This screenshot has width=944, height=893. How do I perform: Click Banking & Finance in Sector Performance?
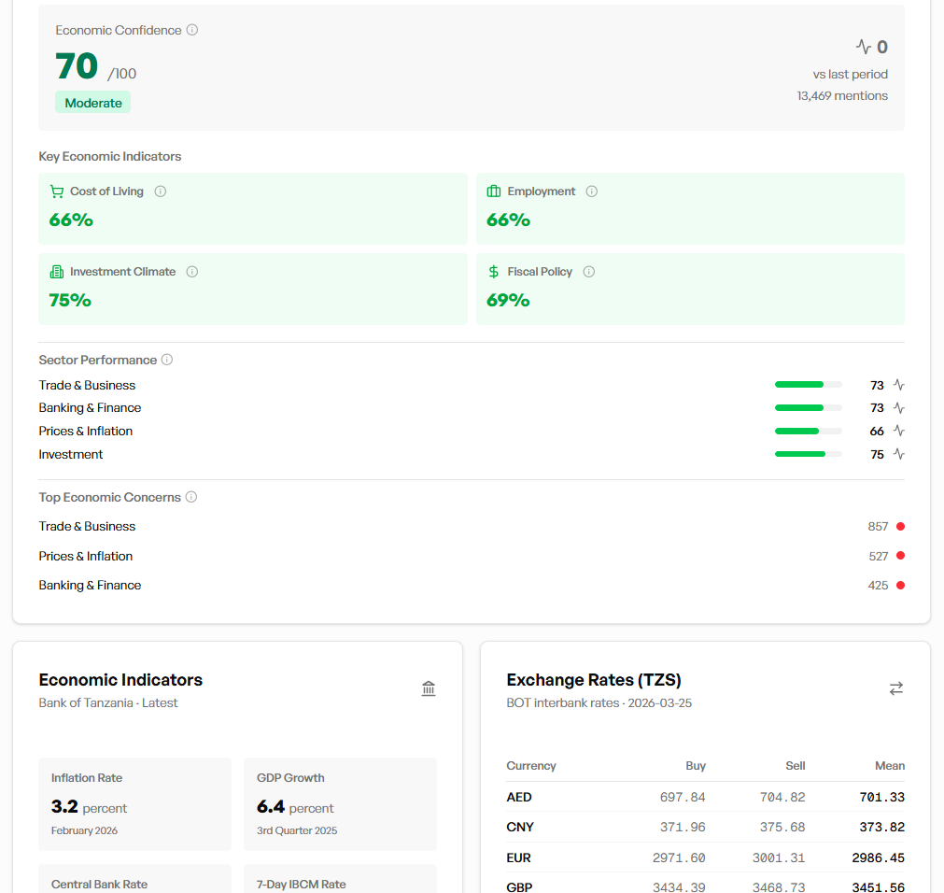pyautogui.click(x=90, y=408)
